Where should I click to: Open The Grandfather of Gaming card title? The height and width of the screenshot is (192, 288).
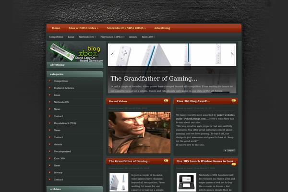[129, 161]
